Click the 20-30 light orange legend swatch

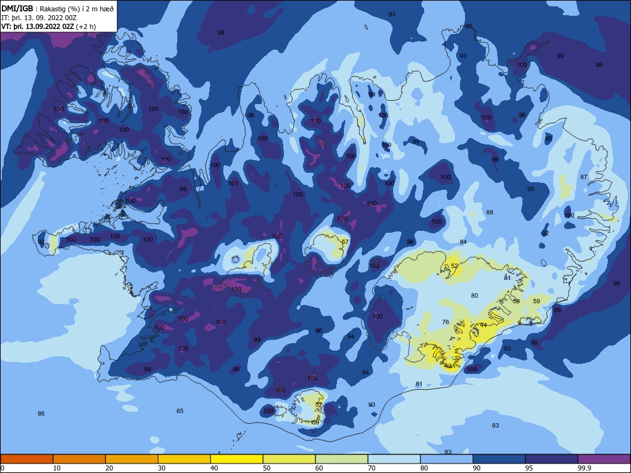(x=132, y=459)
